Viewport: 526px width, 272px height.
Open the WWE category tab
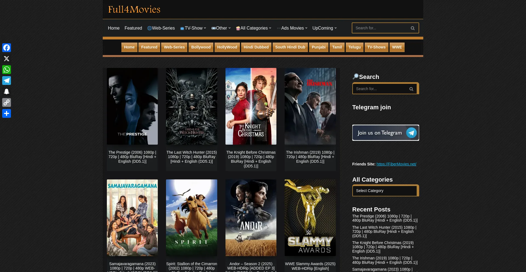pyautogui.click(x=397, y=47)
